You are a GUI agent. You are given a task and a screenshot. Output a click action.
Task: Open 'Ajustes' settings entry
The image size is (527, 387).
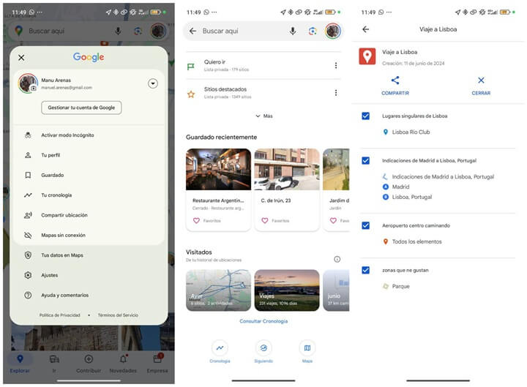tap(89, 275)
